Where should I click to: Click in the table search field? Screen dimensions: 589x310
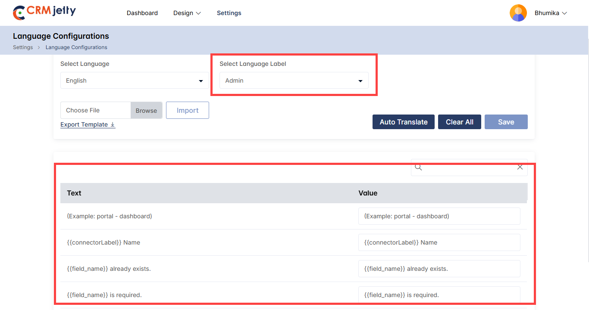[469, 167]
